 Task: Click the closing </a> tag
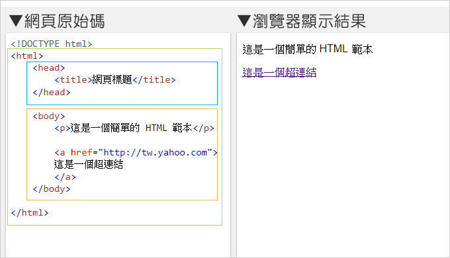[x=65, y=177]
